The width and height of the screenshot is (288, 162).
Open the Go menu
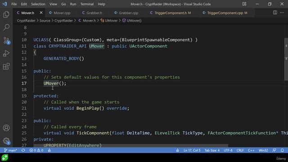tap(63, 4)
